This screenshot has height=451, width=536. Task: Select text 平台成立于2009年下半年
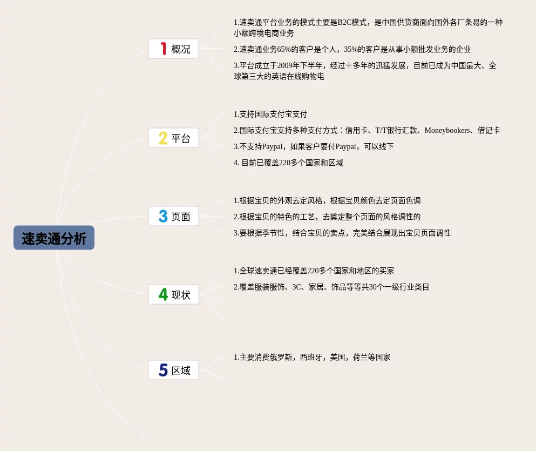[365, 71]
